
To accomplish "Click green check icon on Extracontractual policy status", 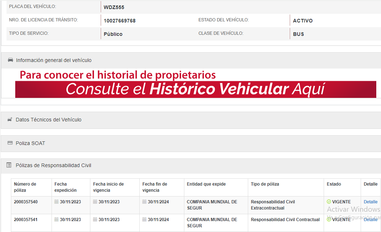I will (329, 202).
